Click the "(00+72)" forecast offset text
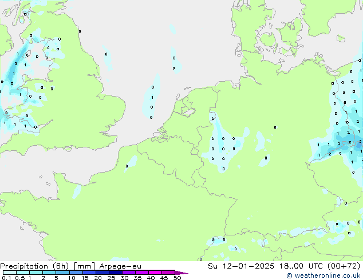This screenshot has height=280, width=363. tap(344, 266)
